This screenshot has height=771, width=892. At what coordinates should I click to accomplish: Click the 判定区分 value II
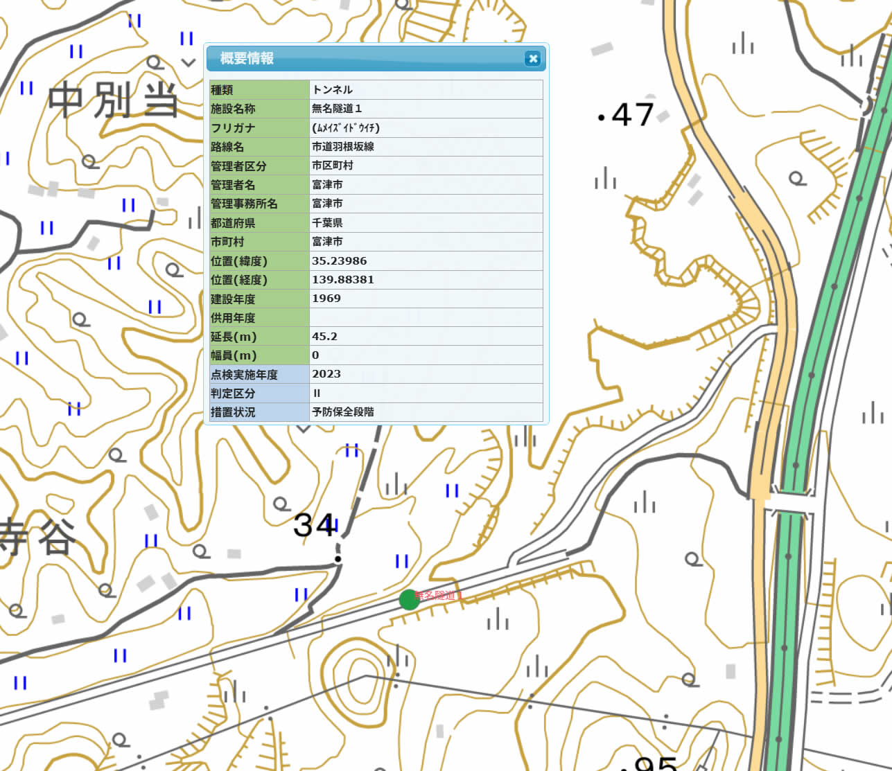pos(317,393)
